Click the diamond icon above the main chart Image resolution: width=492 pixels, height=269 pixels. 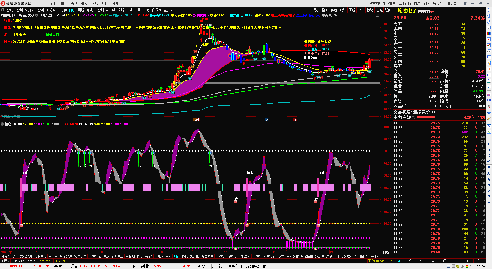tap(373, 15)
